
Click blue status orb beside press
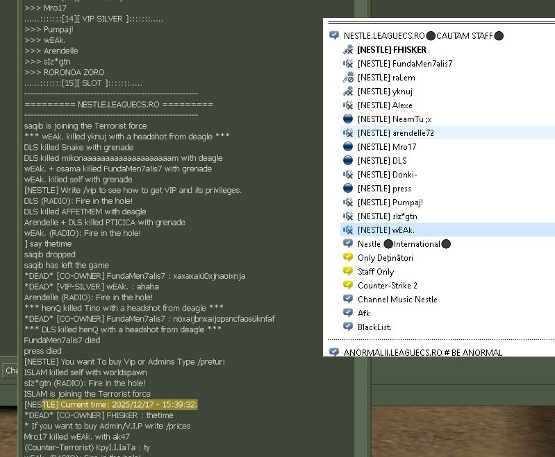click(348, 188)
